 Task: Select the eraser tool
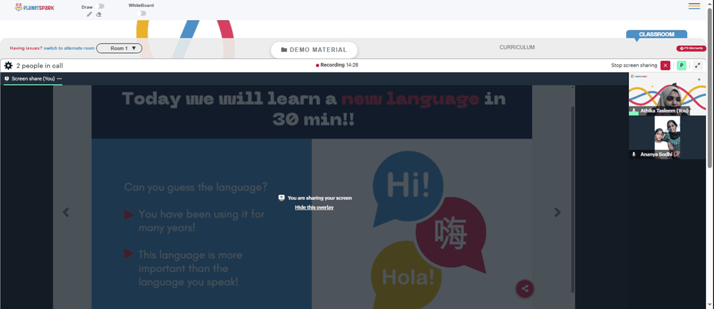tap(99, 14)
